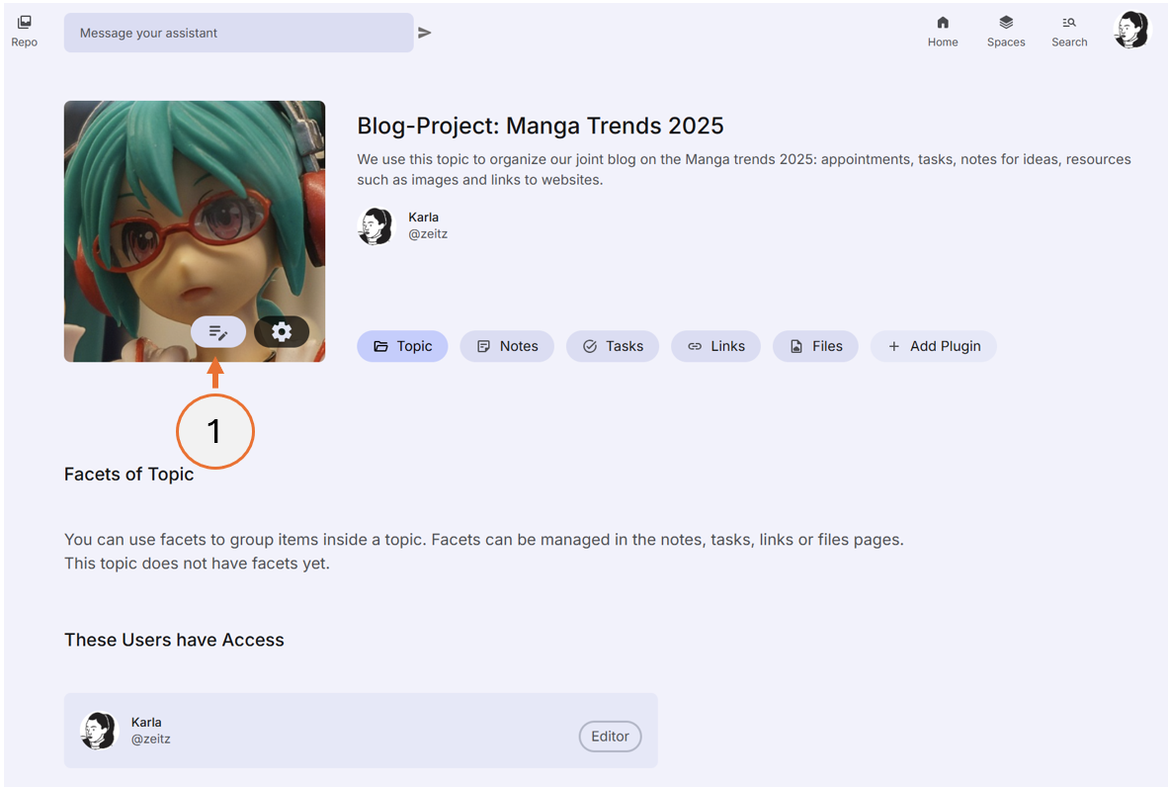Change Karla's Editor role badge

(610, 737)
